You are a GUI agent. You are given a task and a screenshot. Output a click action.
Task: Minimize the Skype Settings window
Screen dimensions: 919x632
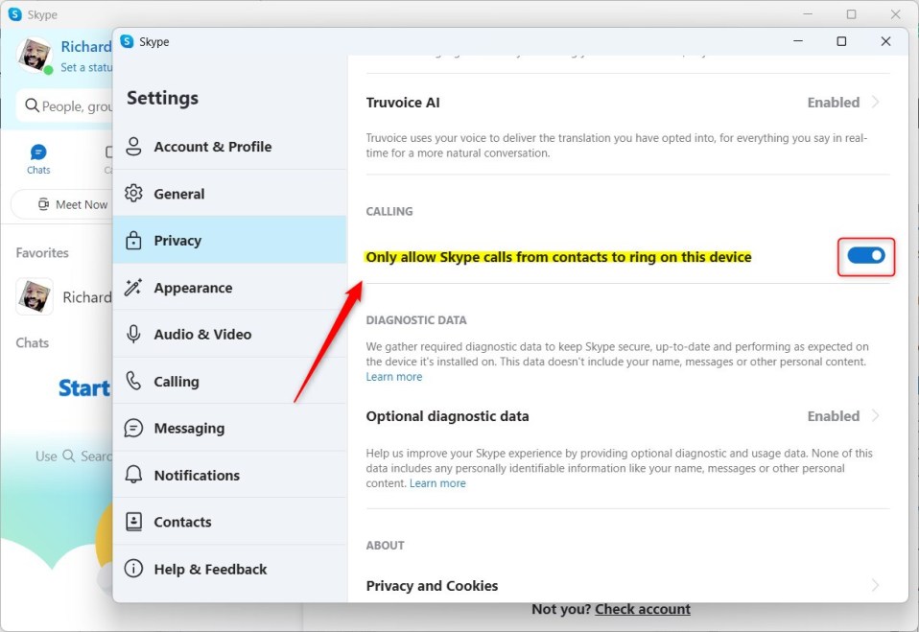pyautogui.click(x=798, y=41)
